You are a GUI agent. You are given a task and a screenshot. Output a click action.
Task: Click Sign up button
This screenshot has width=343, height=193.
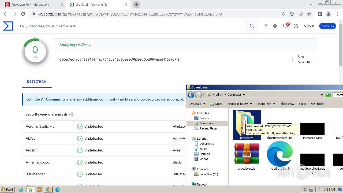(x=327, y=26)
